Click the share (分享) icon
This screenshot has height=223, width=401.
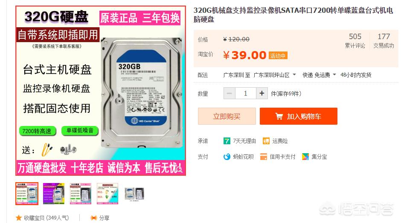94,217
